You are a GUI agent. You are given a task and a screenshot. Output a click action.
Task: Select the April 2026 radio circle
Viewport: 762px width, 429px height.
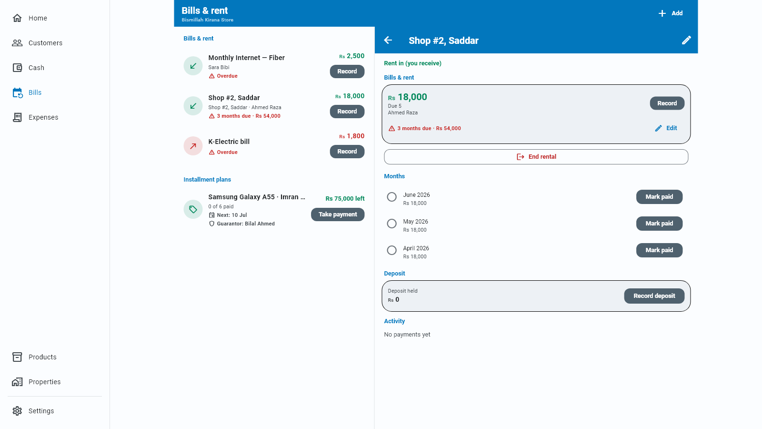[x=392, y=250]
